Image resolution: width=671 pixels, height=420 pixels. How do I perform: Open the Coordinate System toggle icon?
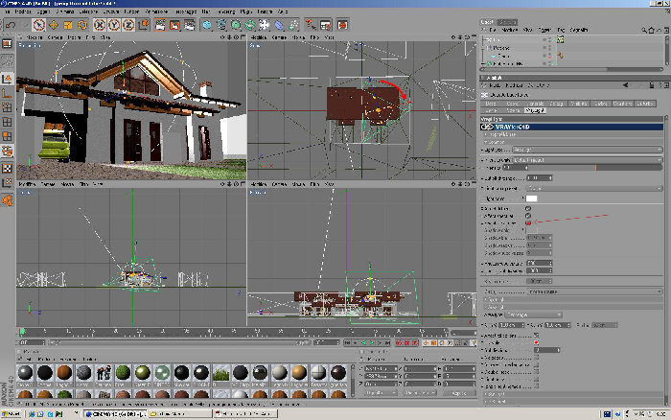(144, 25)
